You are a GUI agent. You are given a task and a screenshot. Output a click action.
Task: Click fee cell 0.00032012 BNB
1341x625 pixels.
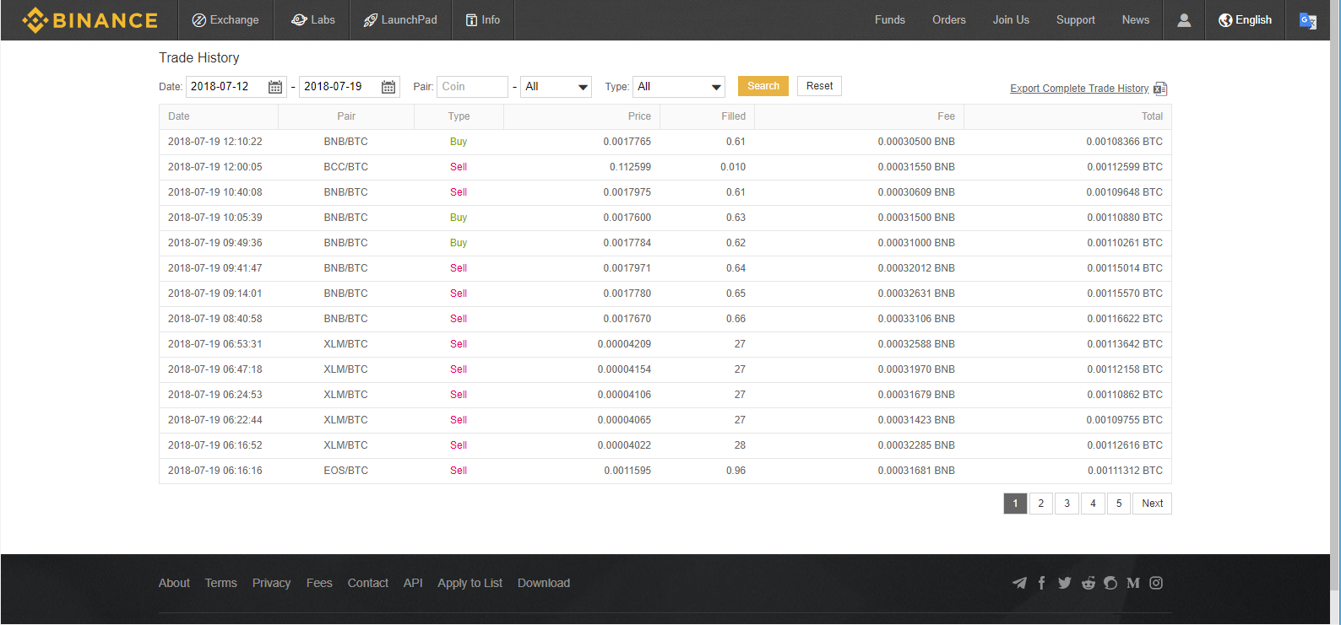pyautogui.click(x=916, y=268)
